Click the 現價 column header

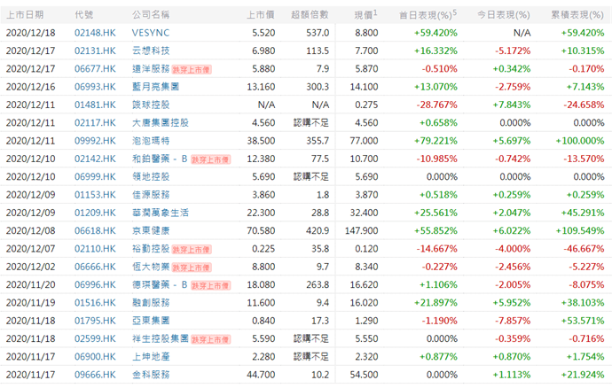point(365,15)
